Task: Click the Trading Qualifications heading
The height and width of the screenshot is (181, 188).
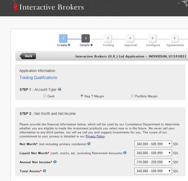Action: (x=38, y=77)
